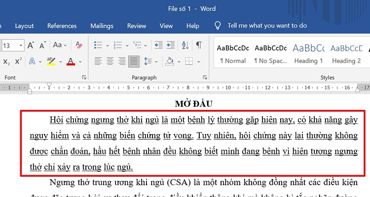This screenshot has width=370, height=197.
Task: Click the Tell me lightbulb icon
Action: (x=218, y=26)
